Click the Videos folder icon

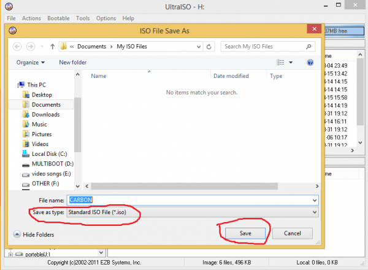coord(26,144)
